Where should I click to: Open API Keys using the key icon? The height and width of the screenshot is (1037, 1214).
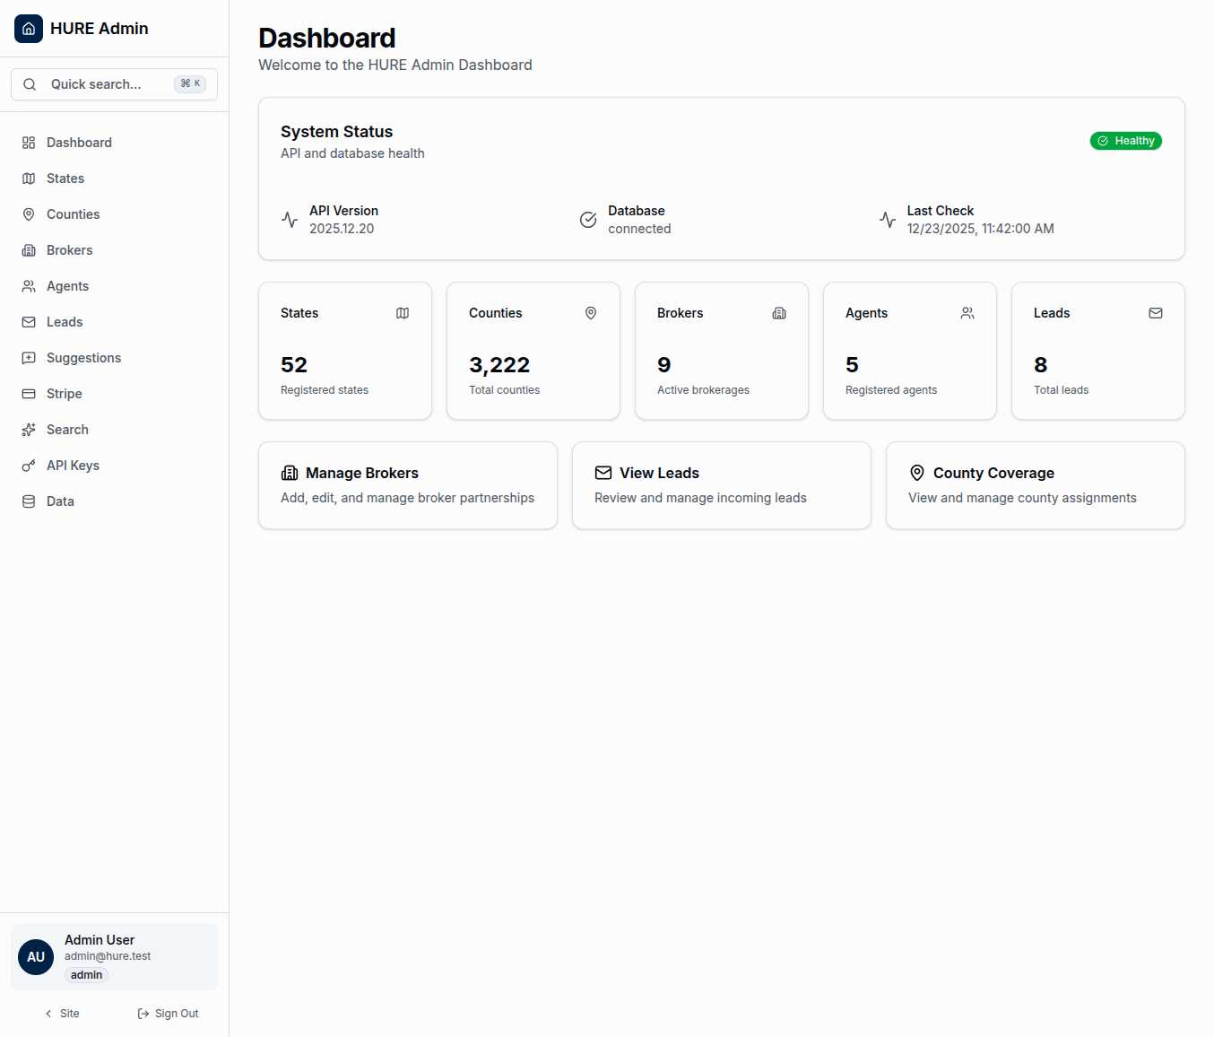(x=28, y=466)
